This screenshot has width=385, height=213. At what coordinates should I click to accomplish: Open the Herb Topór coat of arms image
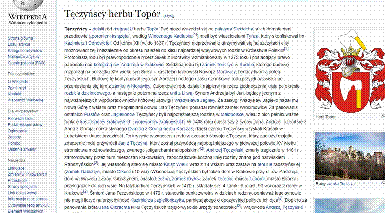[350, 71]
